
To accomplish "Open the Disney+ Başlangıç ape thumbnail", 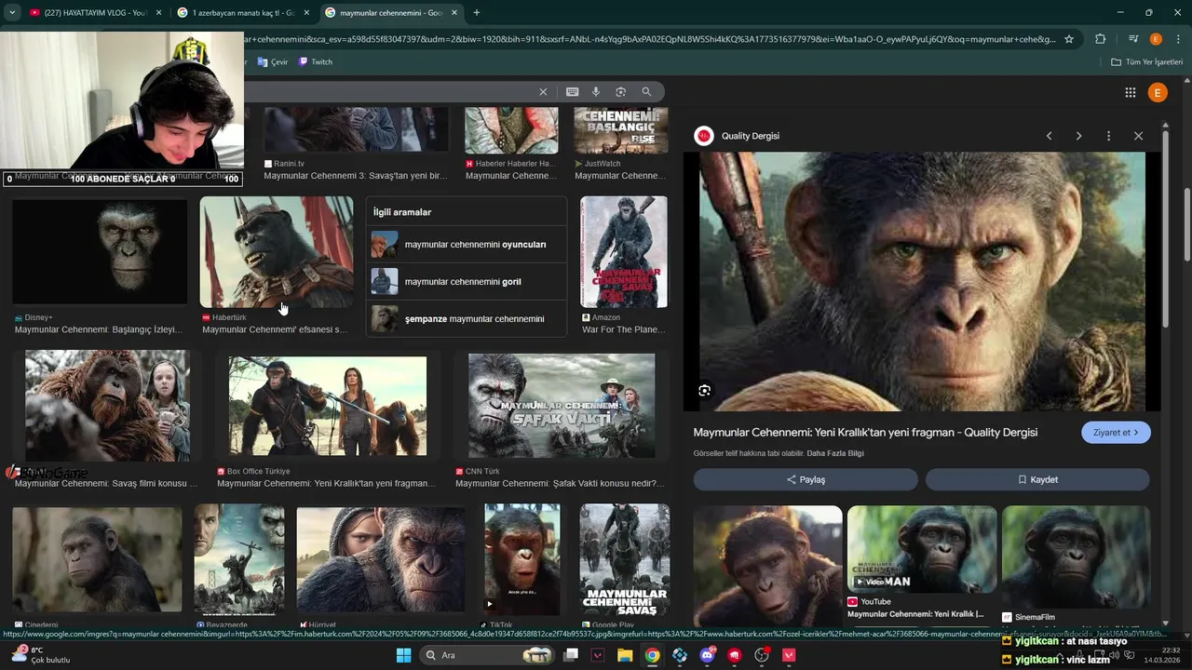I will [x=100, y=250].
